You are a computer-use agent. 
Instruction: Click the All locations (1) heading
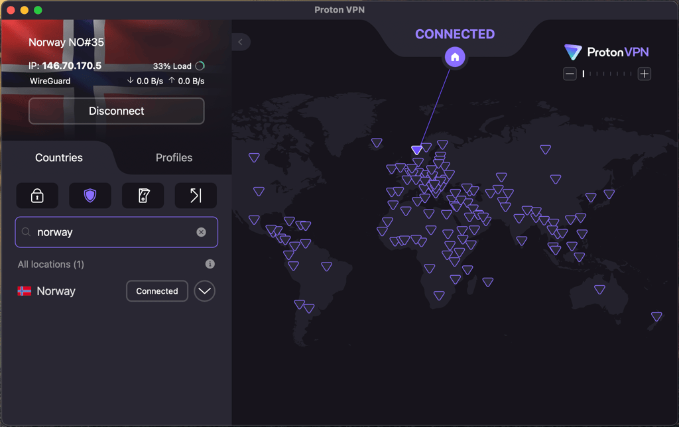click(50, 264)
